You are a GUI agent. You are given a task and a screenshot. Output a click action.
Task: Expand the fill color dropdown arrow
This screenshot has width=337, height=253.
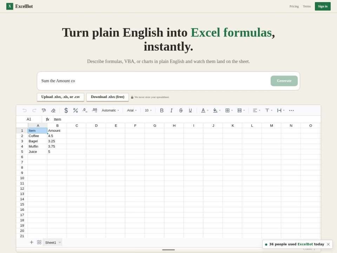tap(220, 110)
